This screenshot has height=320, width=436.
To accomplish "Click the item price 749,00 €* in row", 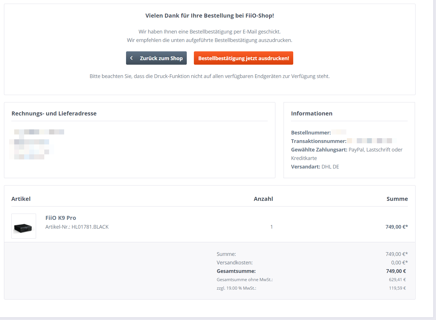I will 396,227.
